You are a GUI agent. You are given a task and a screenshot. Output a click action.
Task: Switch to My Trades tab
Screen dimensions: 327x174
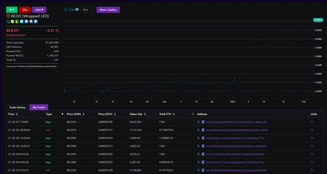click(x=39, y=107)
